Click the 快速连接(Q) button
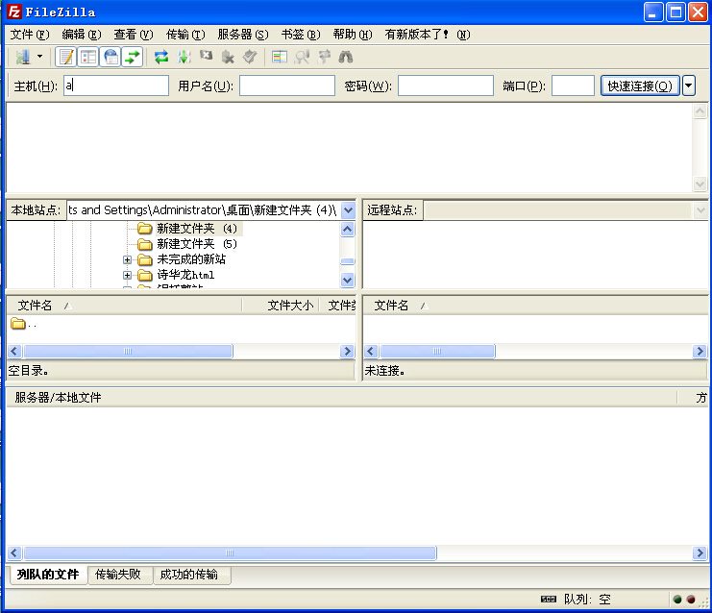The width and height of the screenshot is (712, 613). coord(640,86)
